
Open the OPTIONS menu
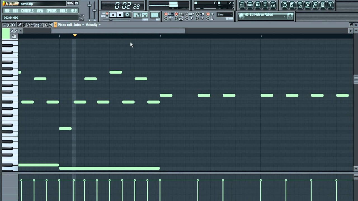coord(51,11)
